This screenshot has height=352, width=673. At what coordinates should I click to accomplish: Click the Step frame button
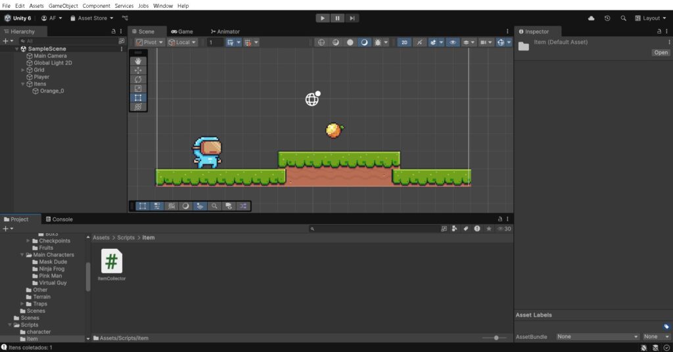(352, 18)
